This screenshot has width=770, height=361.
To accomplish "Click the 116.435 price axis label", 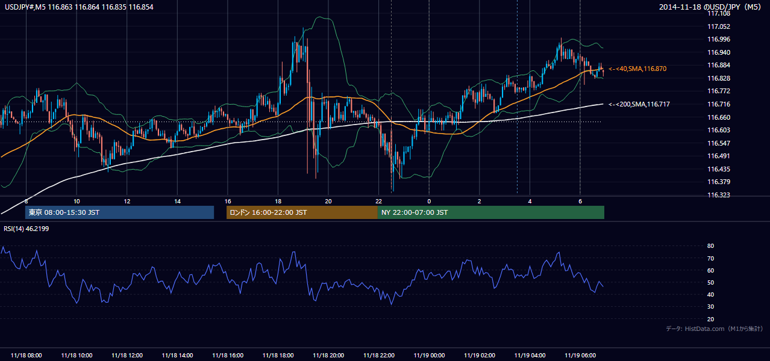I will (x=718, y=169).
